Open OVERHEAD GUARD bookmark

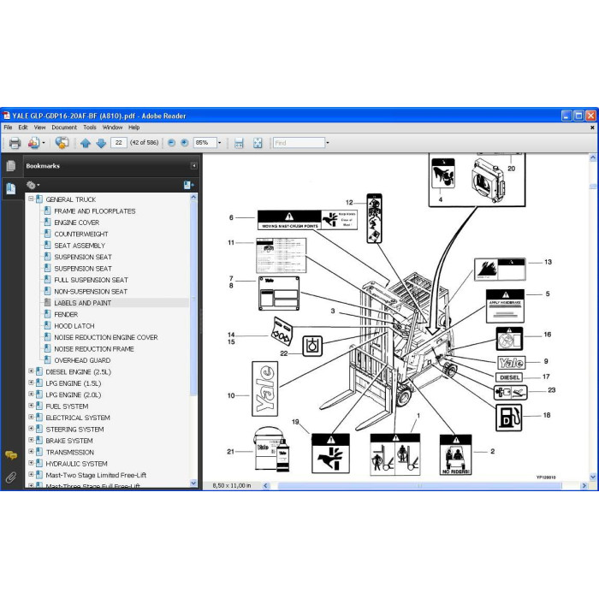[82, 360]
